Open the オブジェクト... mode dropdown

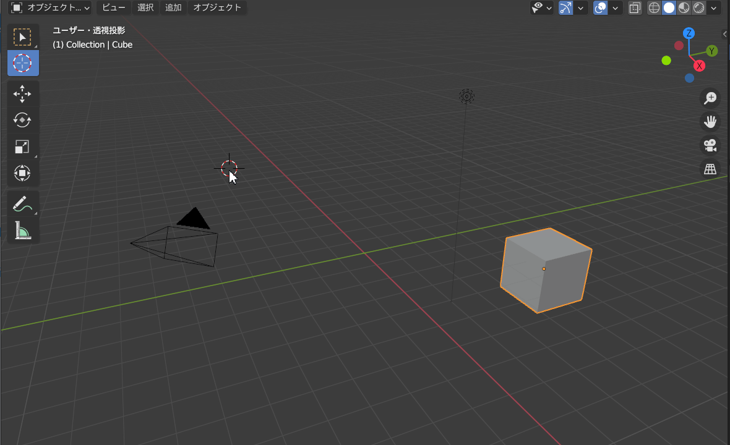click(x=50, y=8)
